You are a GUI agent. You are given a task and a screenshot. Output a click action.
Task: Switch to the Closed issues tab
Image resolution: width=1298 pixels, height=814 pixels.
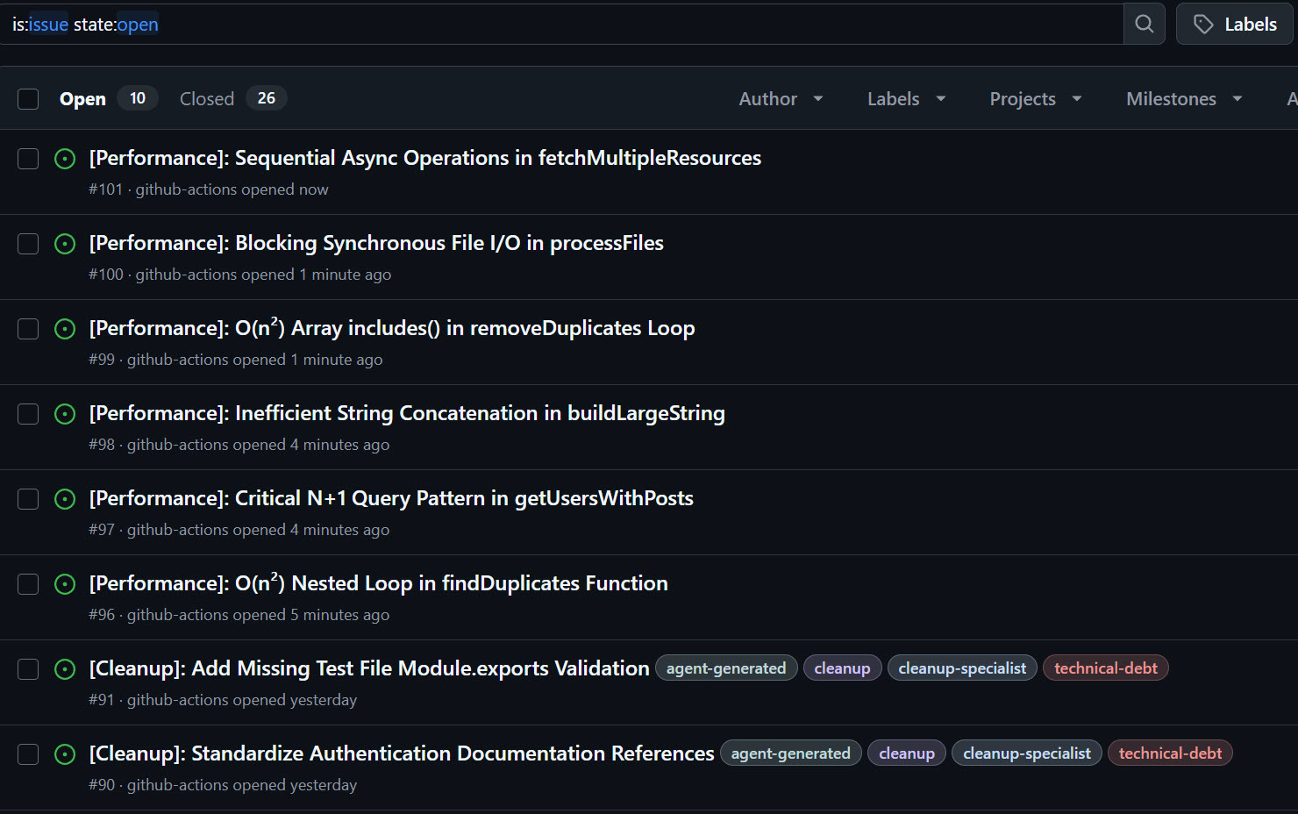(206, 98)
